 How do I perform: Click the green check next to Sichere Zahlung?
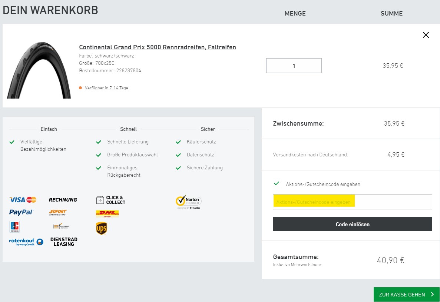178,168
